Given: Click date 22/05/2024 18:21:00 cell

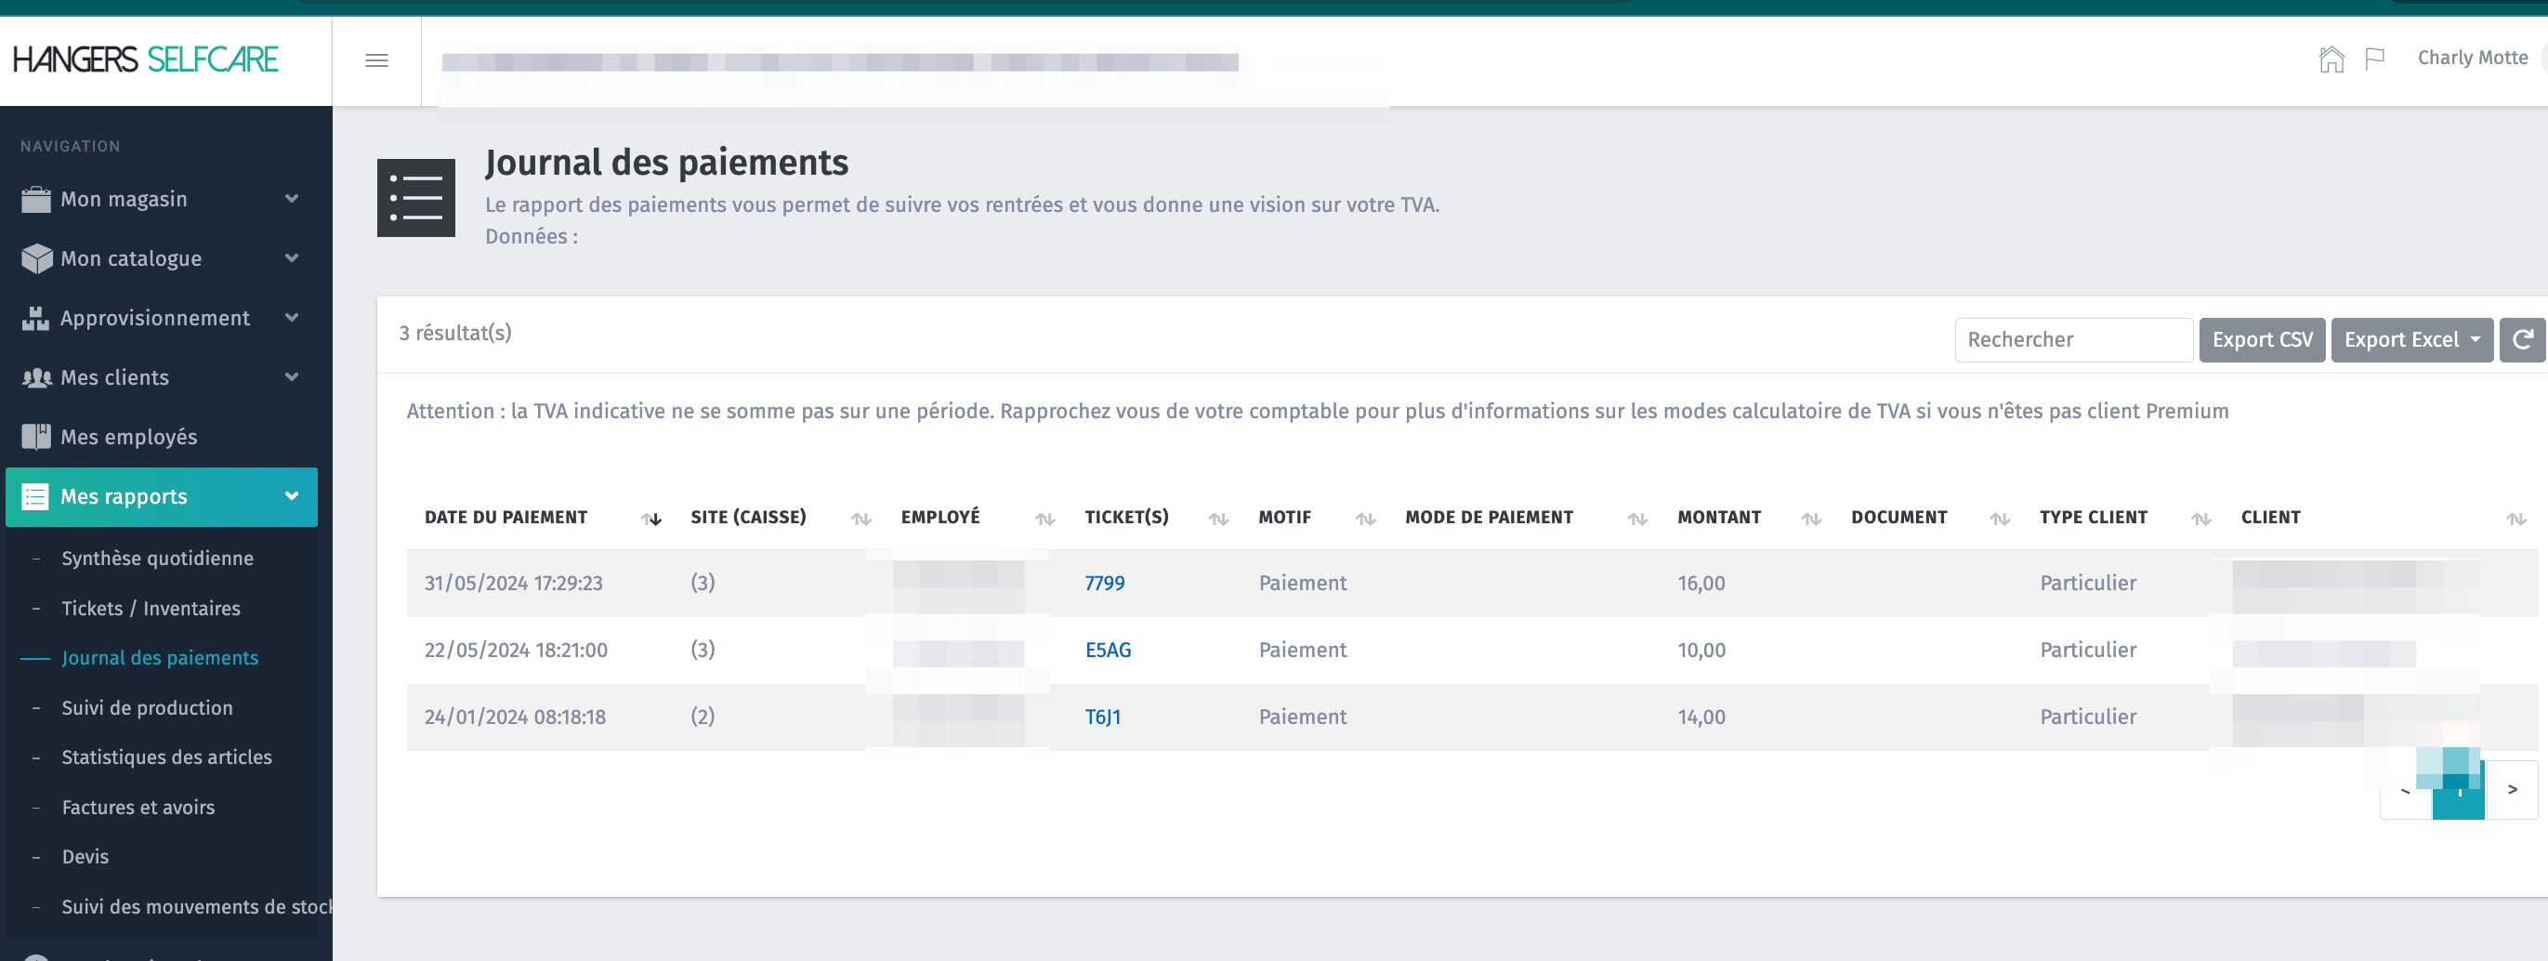Looking at the screenshot, I should coord(516,651).
